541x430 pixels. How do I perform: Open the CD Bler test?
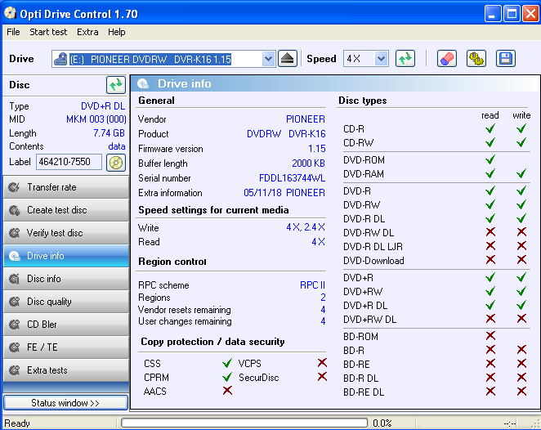pyautogui.click(x=66, y=325)
